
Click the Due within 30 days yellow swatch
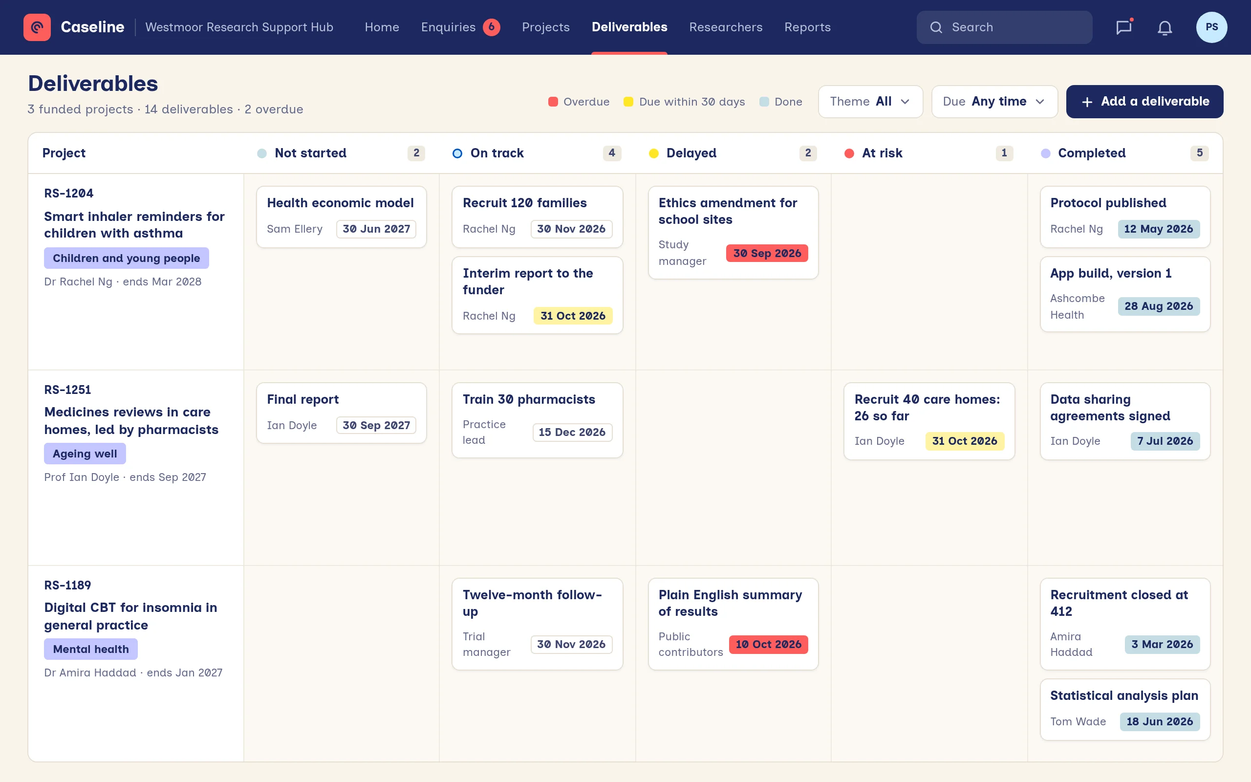click(628, 101)
